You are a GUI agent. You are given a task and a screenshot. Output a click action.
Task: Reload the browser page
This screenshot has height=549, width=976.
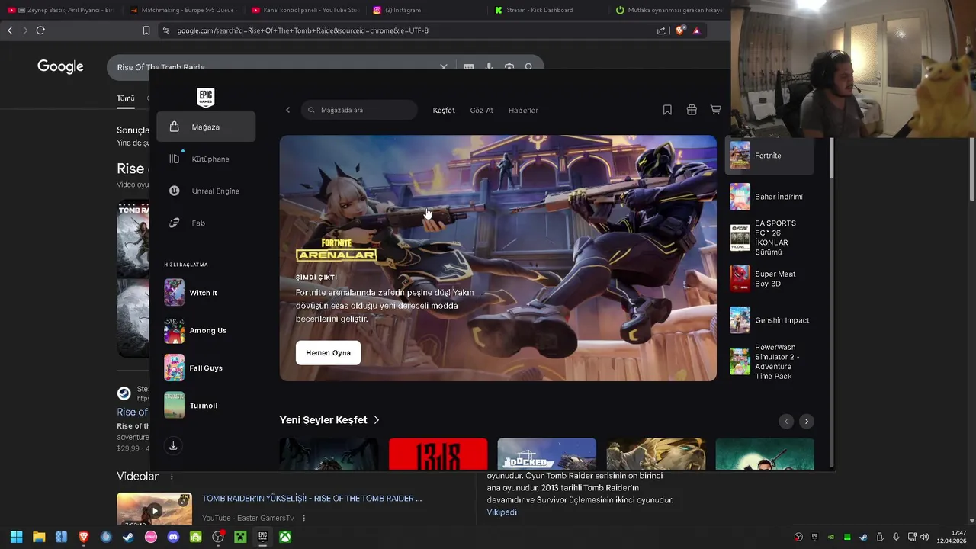click(x=40, y=30)
